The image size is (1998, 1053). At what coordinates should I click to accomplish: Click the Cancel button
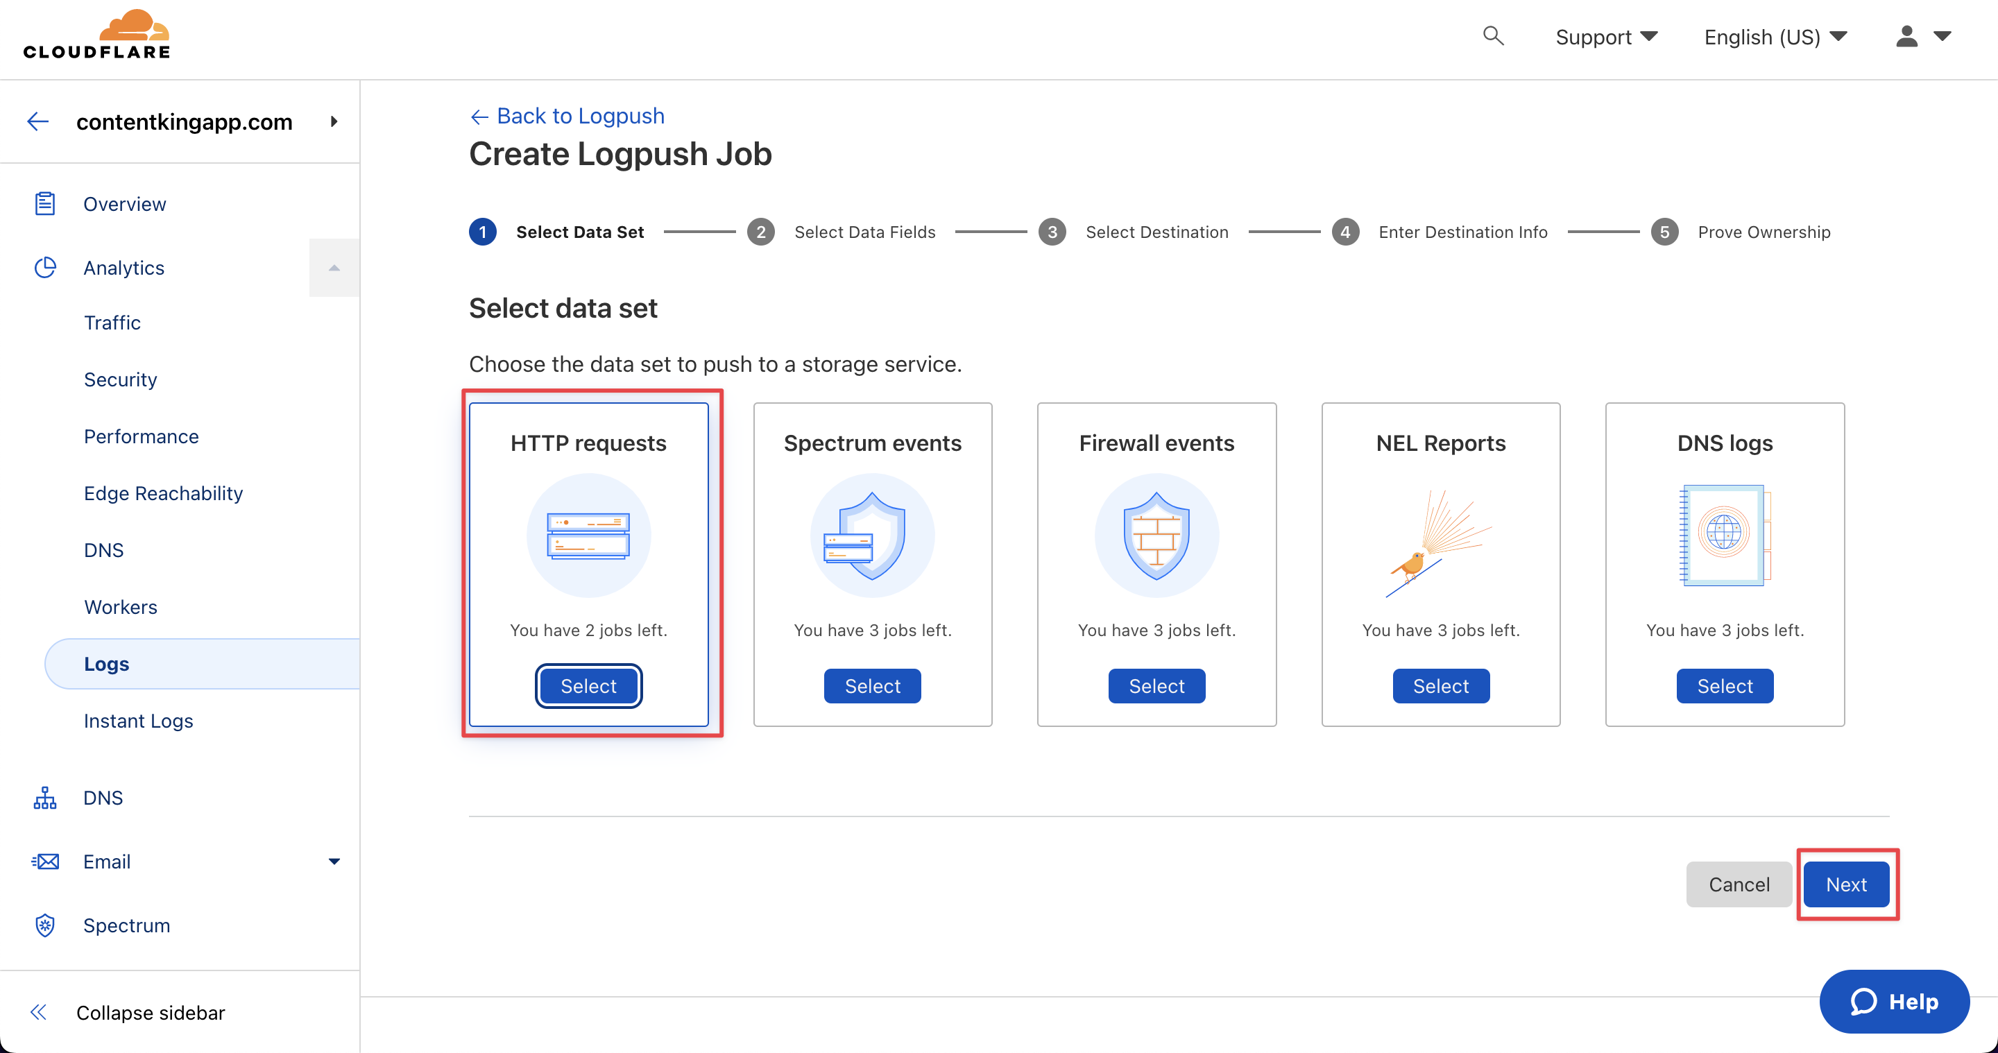[x=1739, y=884]
